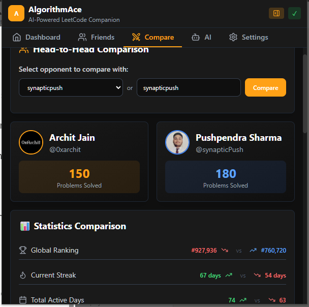
Task: Switch to the Friends tab
Action: (x=96, y=37)
